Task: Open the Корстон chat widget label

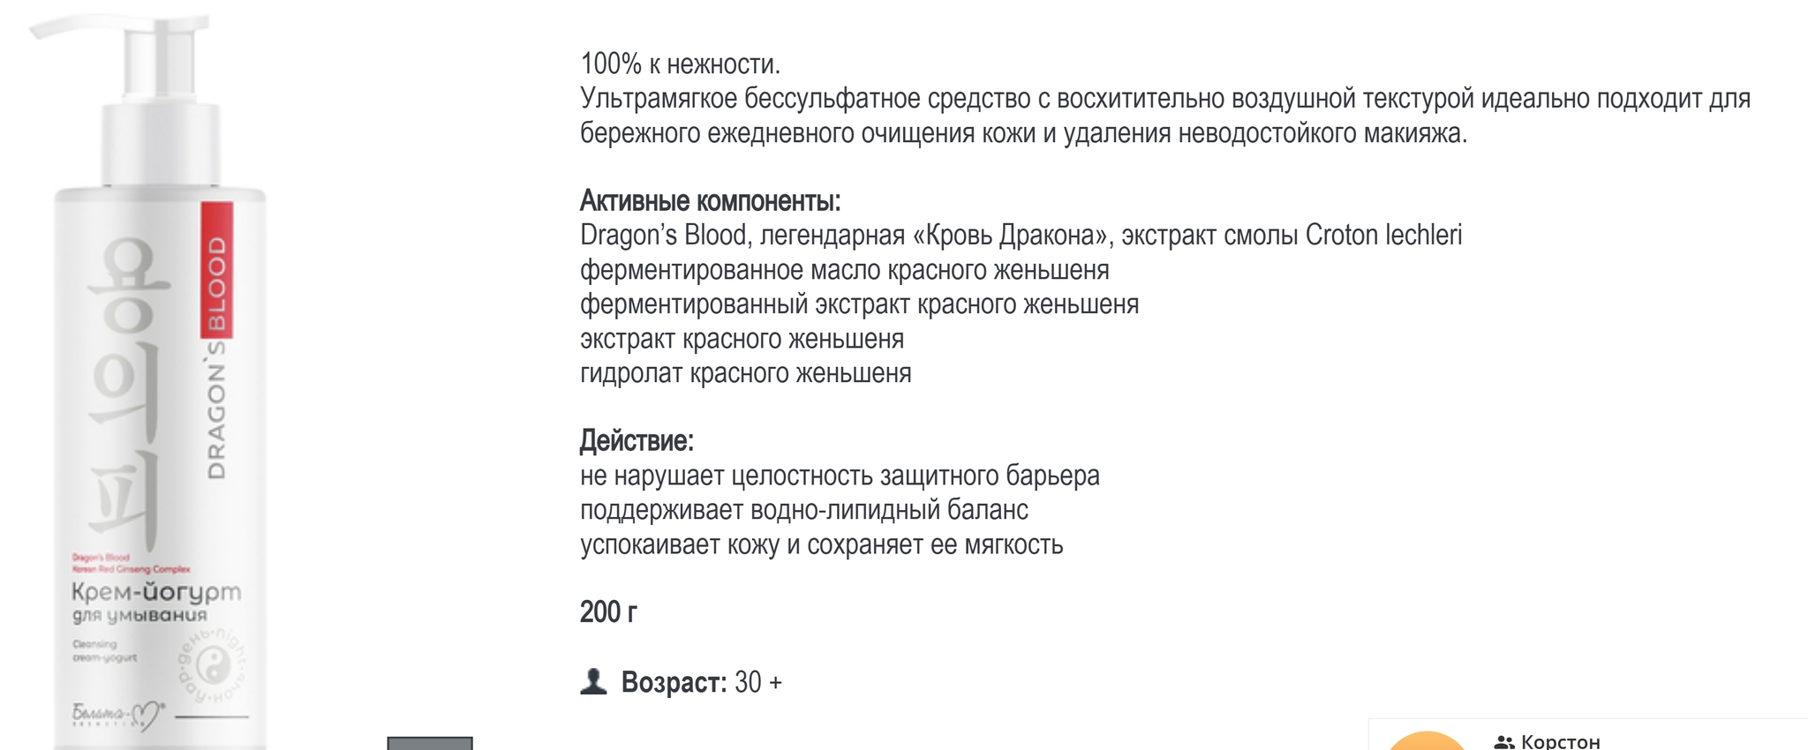Action: pos(1560,742)
